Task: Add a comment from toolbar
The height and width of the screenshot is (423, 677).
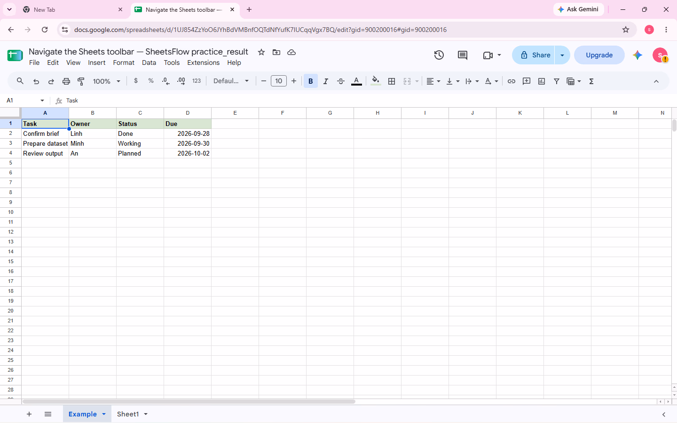Action: (x=527, y=81)
